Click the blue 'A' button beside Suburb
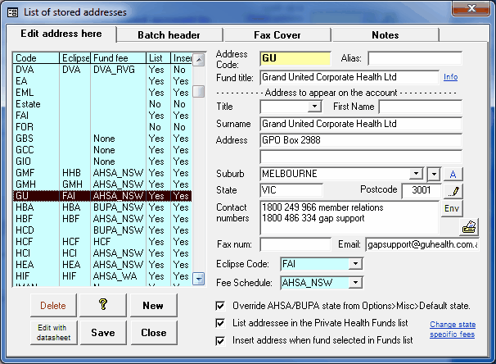The height and width of the screenshot is (364, 496). [x=453, y=174]
